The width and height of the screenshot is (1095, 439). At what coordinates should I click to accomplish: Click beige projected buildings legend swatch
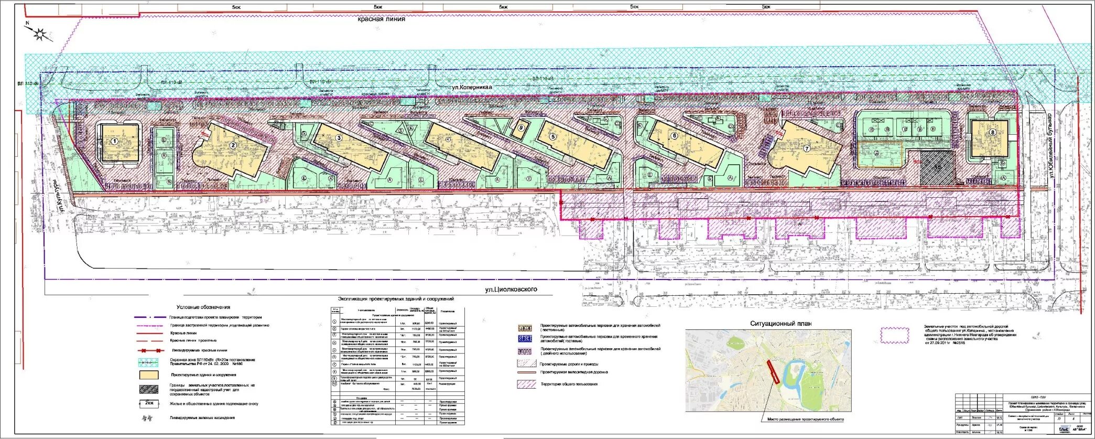149,375
